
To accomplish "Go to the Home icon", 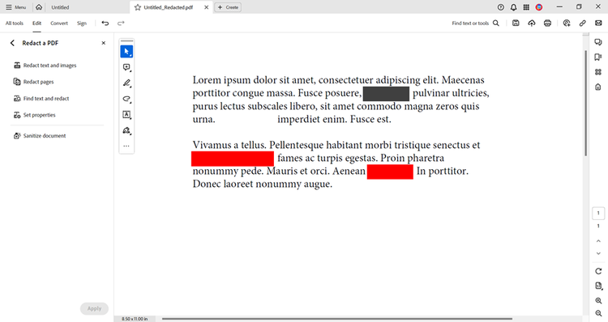I will click(x=39, y=7).
